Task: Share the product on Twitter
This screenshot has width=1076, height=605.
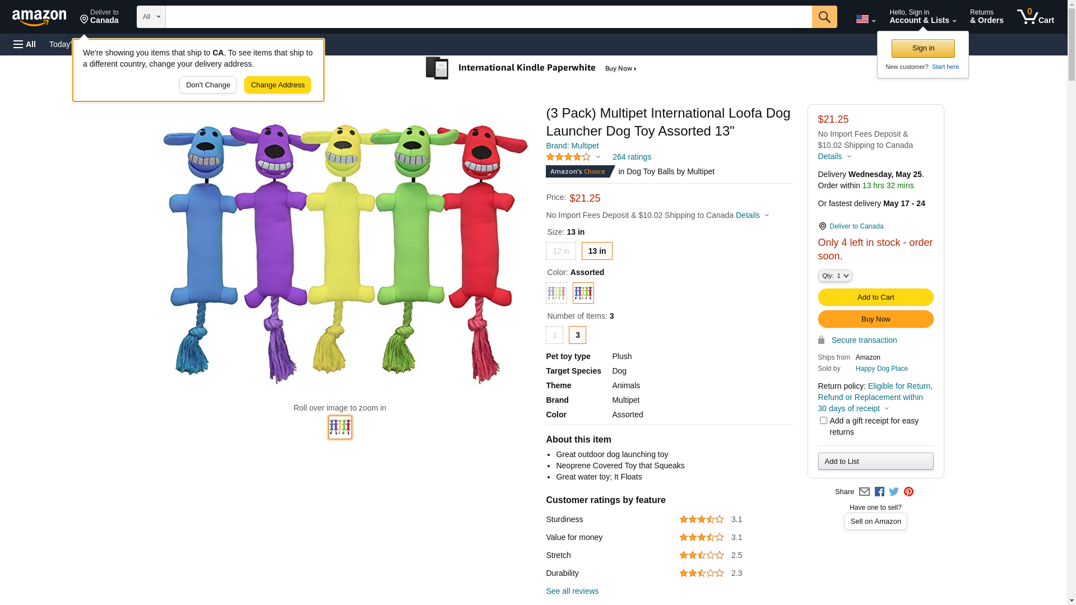Action: click(x=894, y=492)
